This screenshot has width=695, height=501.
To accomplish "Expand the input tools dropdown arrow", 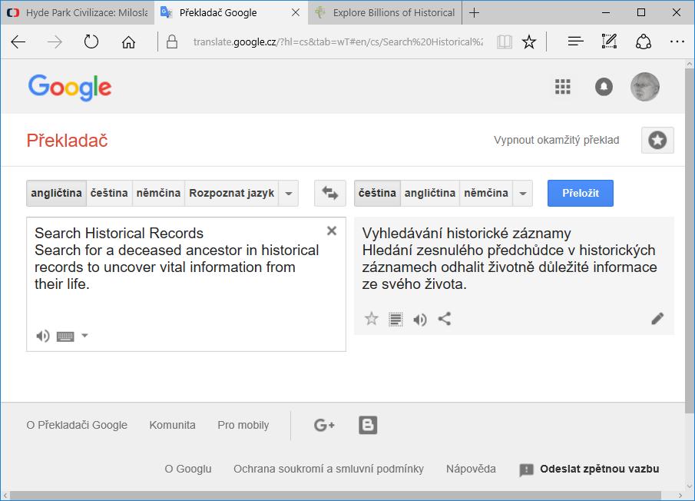I will (84, 336).
